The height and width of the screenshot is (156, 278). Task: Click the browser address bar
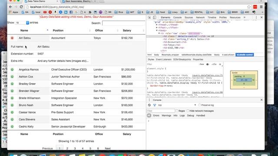coord(136,7)
